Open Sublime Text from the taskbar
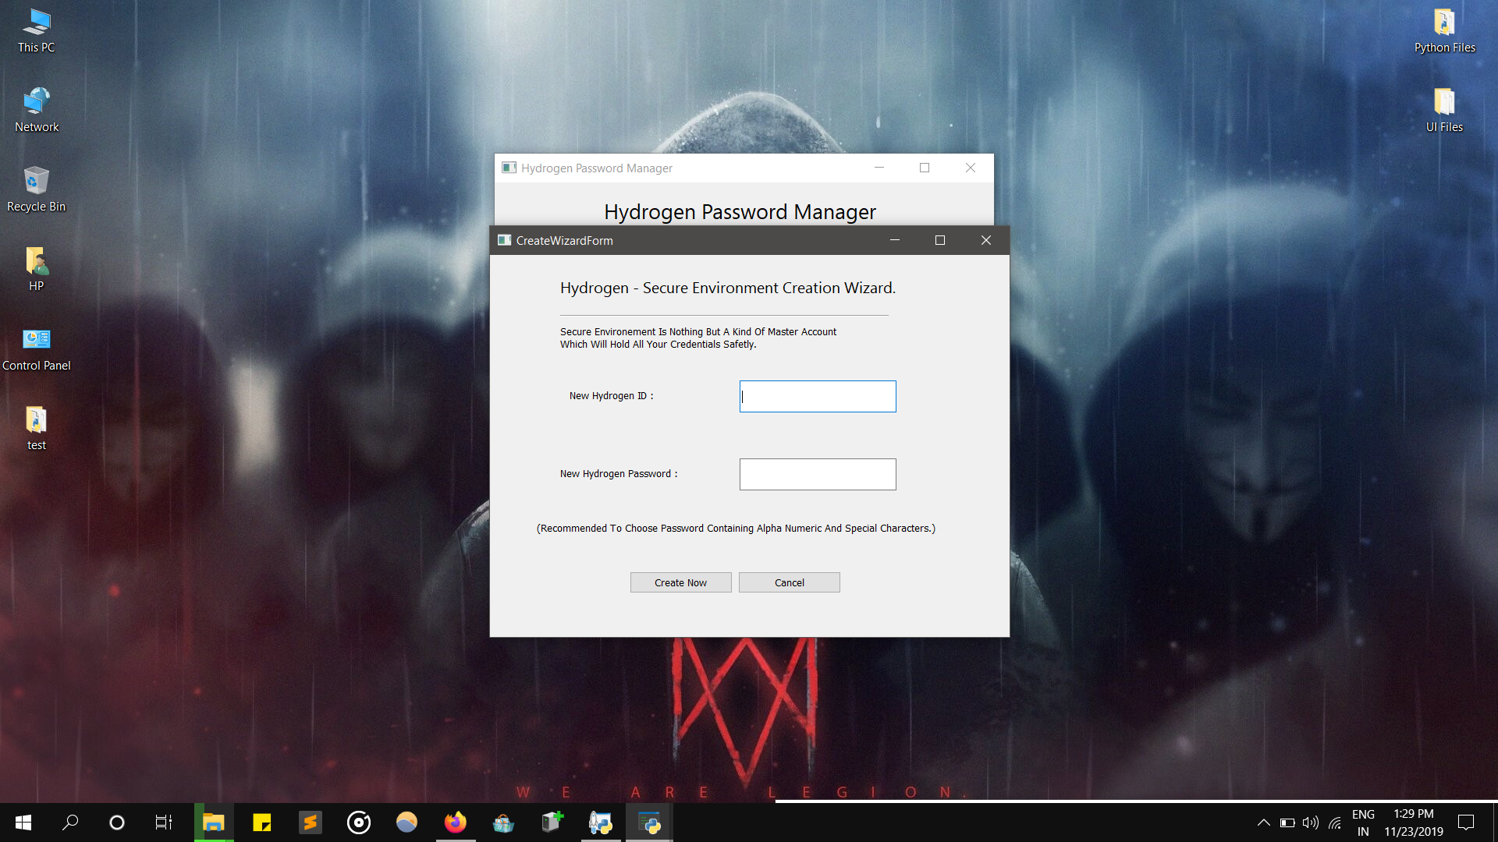 tap(311, 823)
